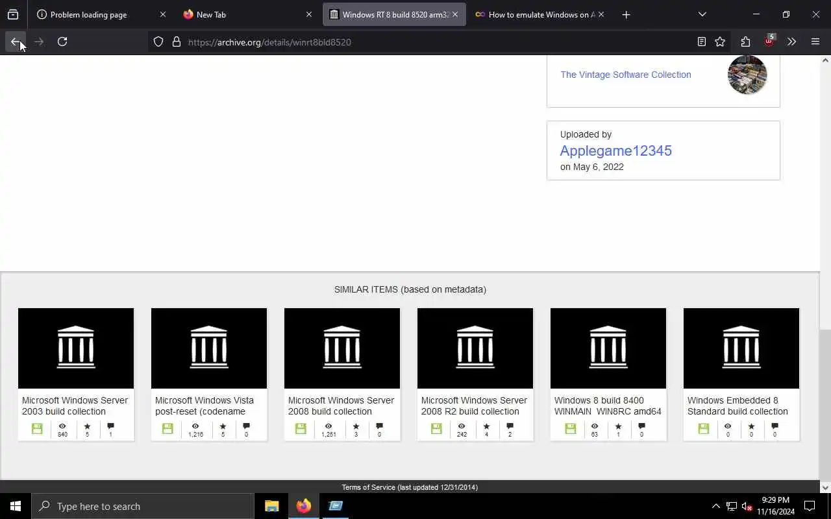831x519 pixels.
Task: Click software floppy icon on Windows 8 build 8400 card
Action: tap(569, 429)
